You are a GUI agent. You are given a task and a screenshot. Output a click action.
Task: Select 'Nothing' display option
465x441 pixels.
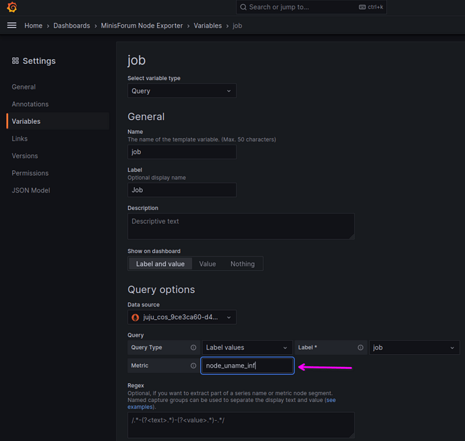[243, 264]
